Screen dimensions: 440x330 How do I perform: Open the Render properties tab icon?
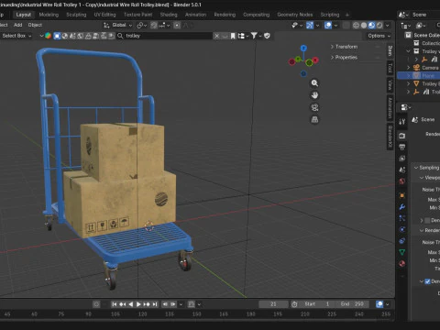coord(402,136)
